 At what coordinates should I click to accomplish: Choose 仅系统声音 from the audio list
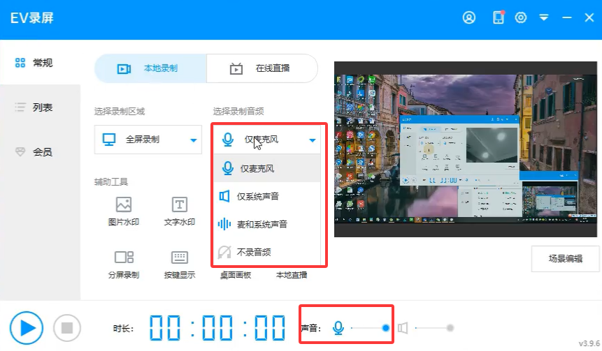pos(267,197)
